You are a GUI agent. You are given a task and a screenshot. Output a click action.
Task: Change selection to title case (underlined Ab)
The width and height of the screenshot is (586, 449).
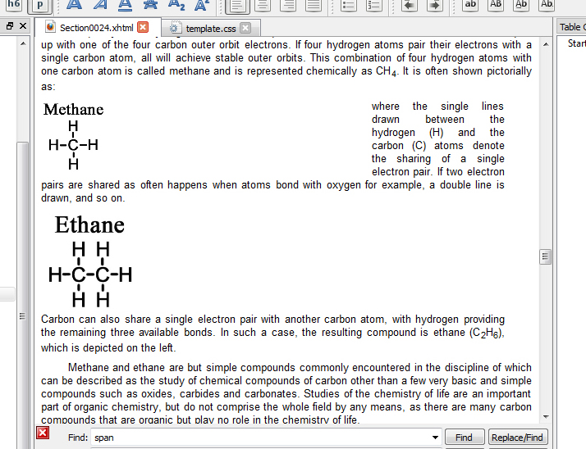(x=521, y=5)
